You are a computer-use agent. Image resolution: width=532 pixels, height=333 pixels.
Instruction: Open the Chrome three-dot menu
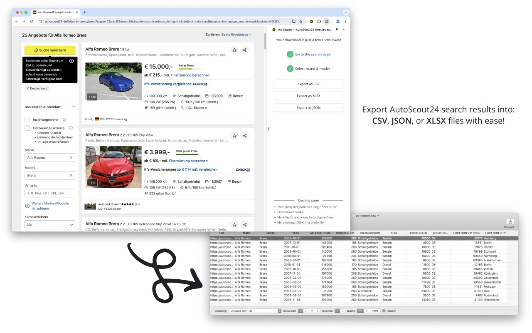click(345, 21)
